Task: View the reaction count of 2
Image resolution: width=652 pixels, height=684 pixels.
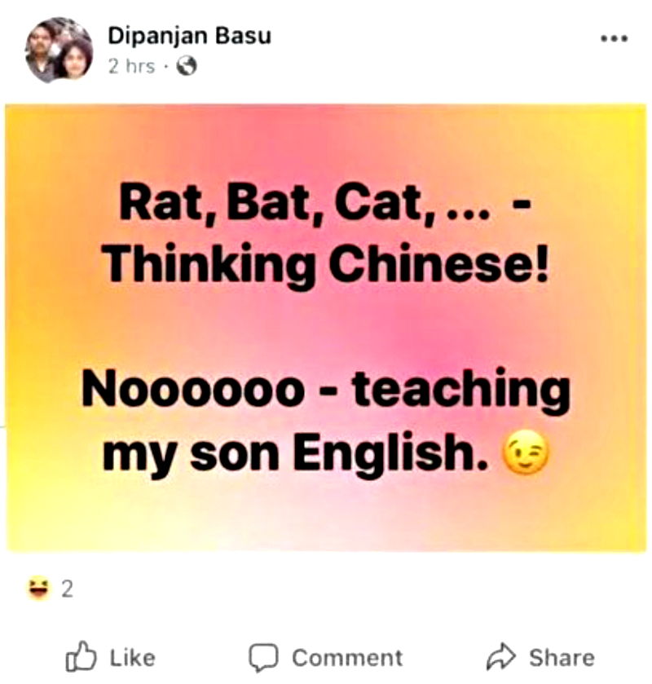Action: 67,589
